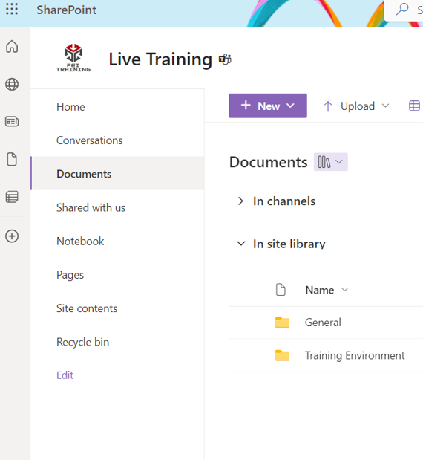The height and width of the screenshot is (460, 423).
Task: Click the Create plus circle icon
Action: pyautogui.click(x=12, y=236)
